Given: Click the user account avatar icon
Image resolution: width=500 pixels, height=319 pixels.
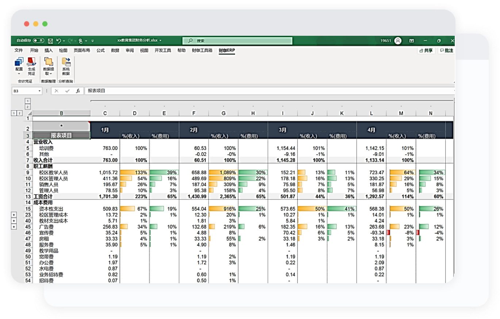Looking at the screenshot, I should [398, 41].
